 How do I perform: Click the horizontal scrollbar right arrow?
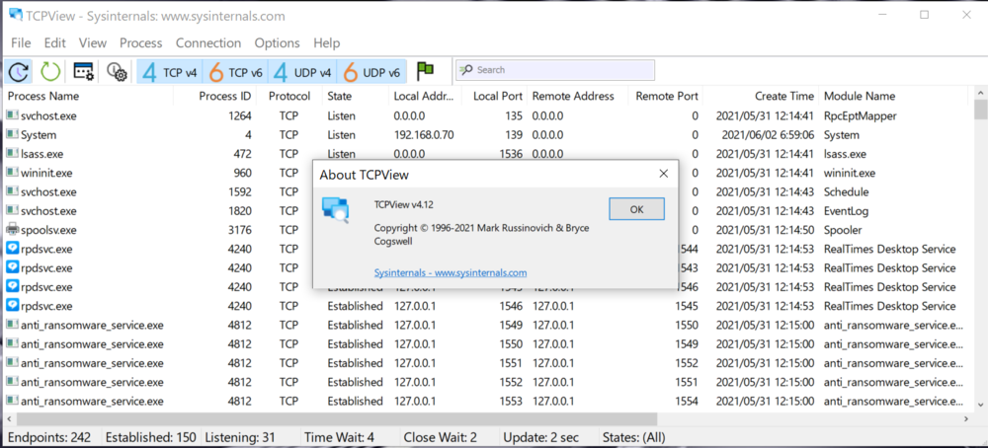pyautogui.click(x=967, y=418)
